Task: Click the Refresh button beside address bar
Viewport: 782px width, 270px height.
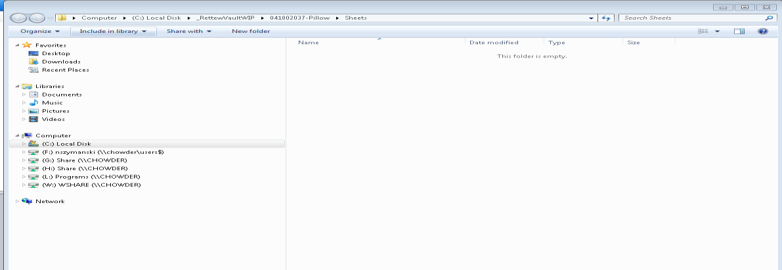Action: point(605,18)
